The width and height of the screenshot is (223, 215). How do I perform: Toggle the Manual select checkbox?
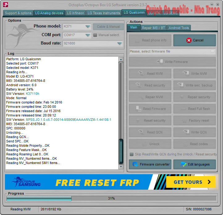(95, 35)
